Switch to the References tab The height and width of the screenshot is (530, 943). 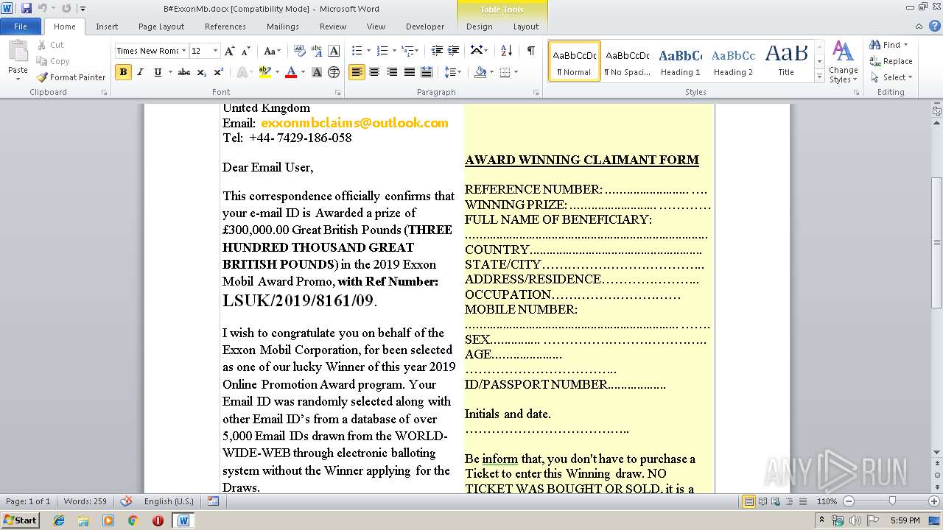[225, 26]
